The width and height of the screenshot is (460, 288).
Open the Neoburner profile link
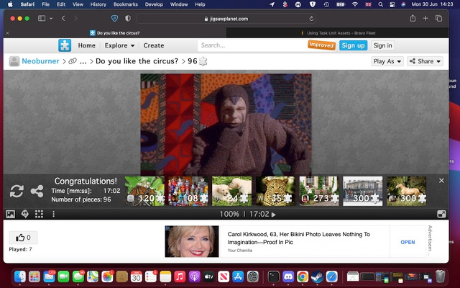click(x=40, y=61)
